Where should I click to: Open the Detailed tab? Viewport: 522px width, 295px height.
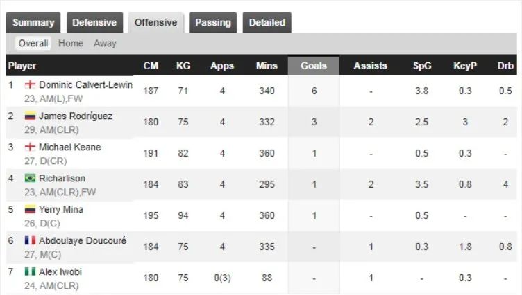coord(267,23)
